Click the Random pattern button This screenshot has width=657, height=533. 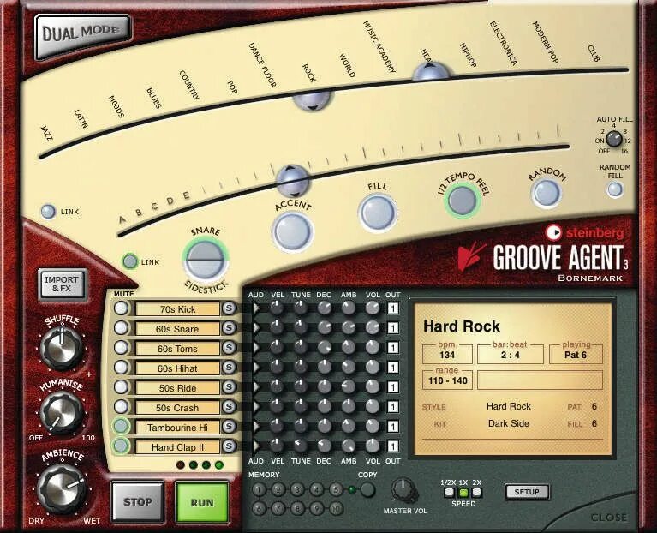coord(547,193)
